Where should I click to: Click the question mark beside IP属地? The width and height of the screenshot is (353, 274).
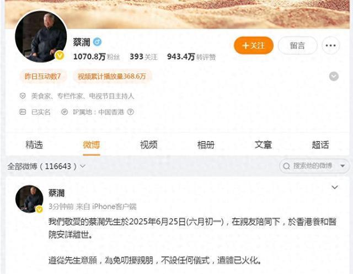coord(130,112)
